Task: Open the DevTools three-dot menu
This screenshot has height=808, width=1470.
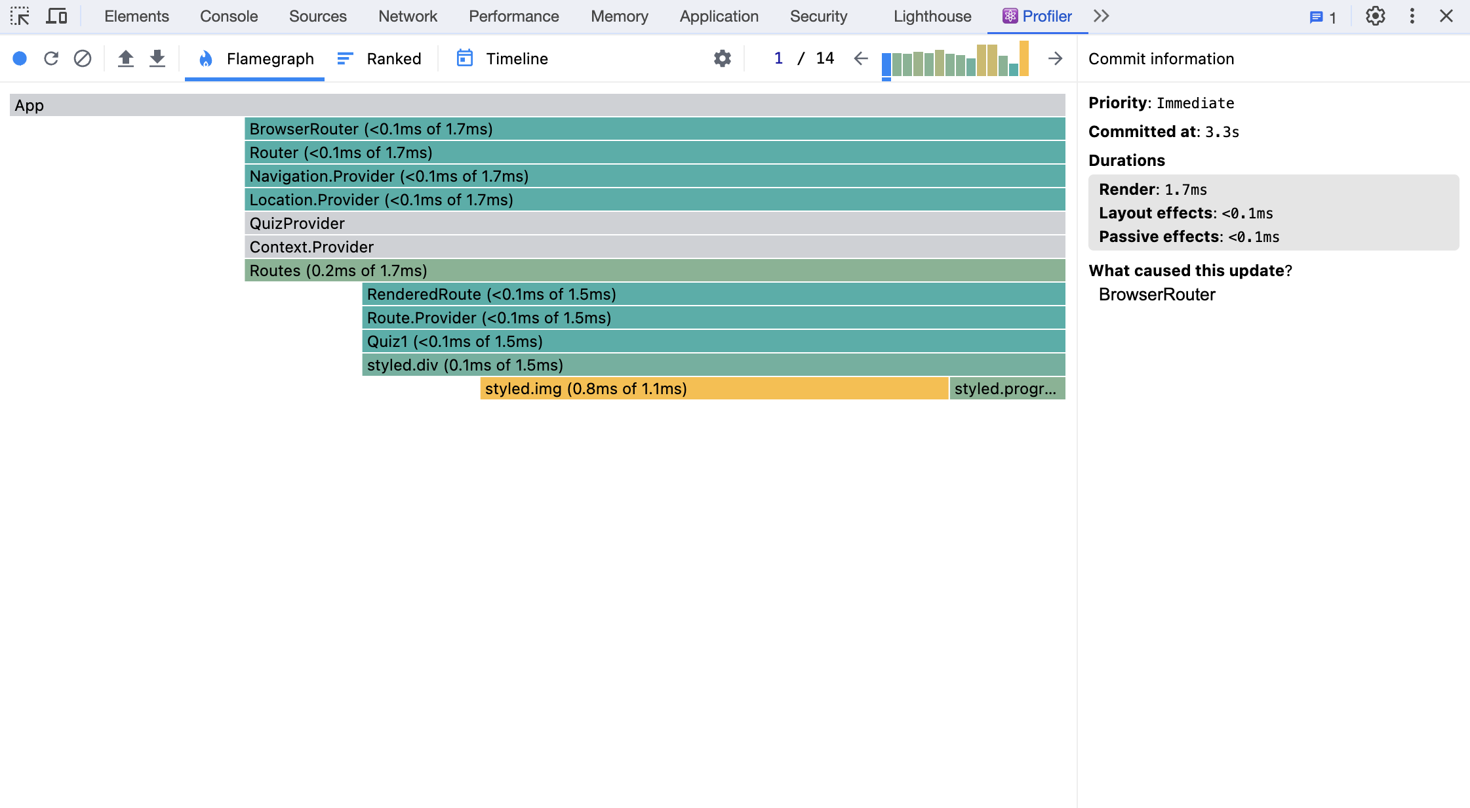Action: [x=1412, y=16]
